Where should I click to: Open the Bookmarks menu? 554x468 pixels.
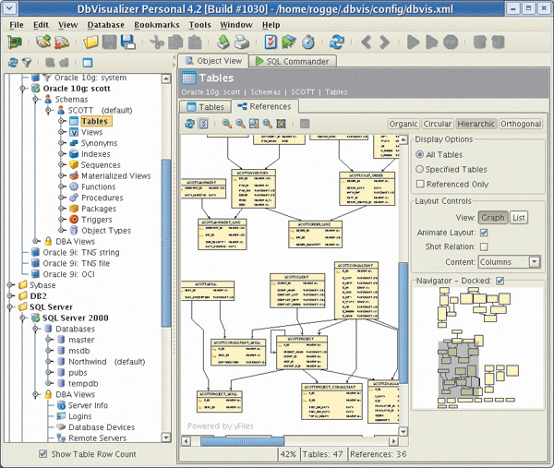[157, 25]
